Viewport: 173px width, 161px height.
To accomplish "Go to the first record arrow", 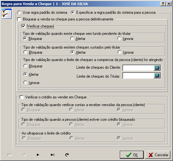I will tap(10, 155).
